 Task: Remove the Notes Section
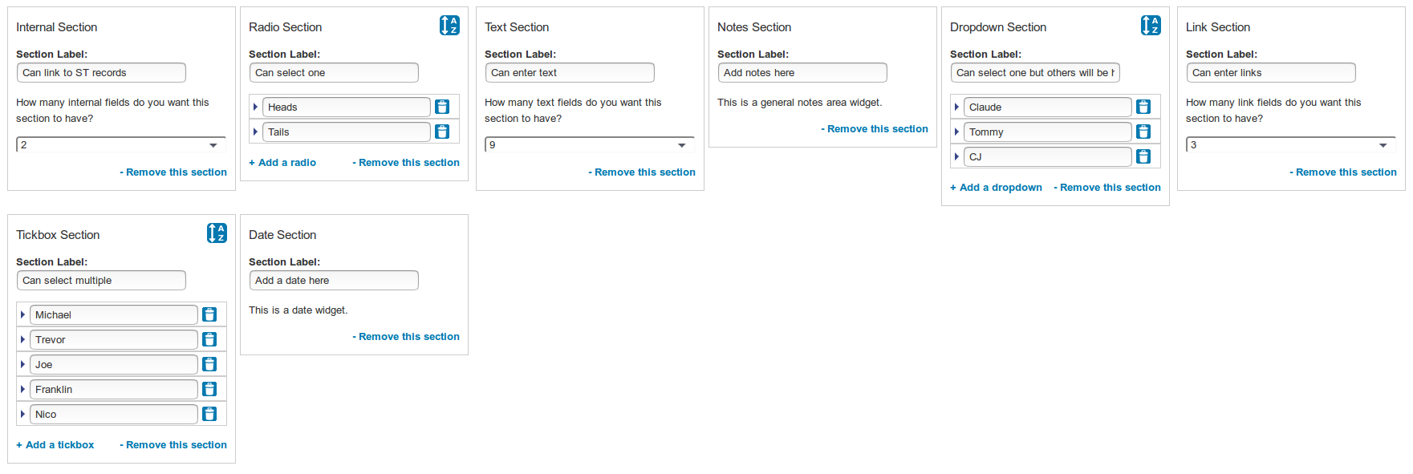[x=875, y=129]
